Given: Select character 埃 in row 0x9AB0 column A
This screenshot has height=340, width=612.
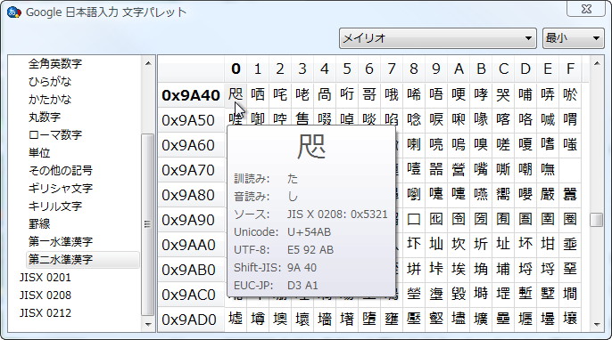Looking at the screenshot, I should (459, 269).
